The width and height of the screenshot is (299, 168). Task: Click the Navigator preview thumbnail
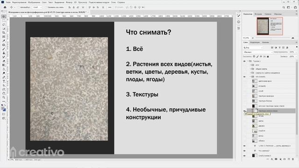pos(270,26)
